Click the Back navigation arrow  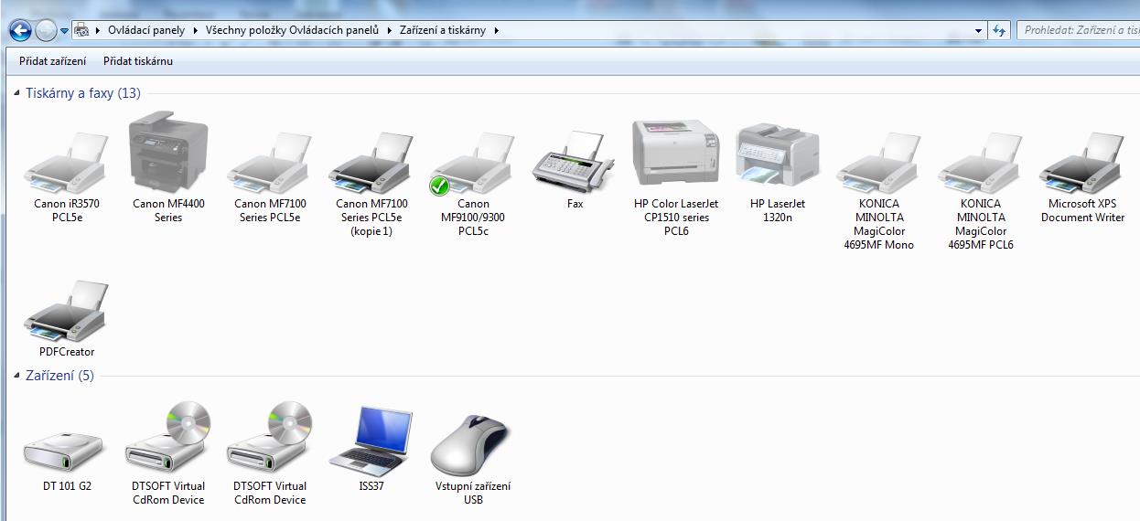pyautogui.click(x=20, y=30)
